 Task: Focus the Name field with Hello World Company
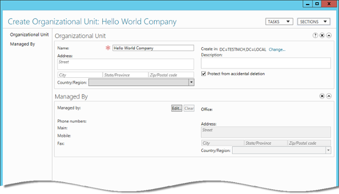(153, 48)
